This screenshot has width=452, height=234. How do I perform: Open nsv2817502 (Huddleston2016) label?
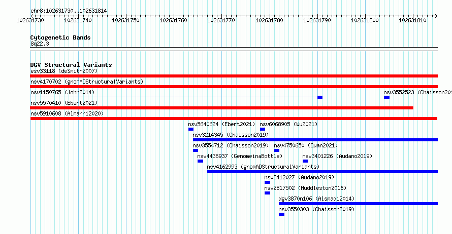(x=305, y=188)
